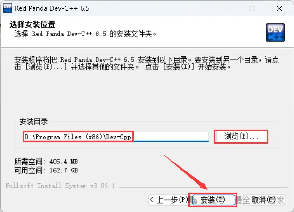Click the Nullsoft Install System v3.06.1 text

pos(60,186)
